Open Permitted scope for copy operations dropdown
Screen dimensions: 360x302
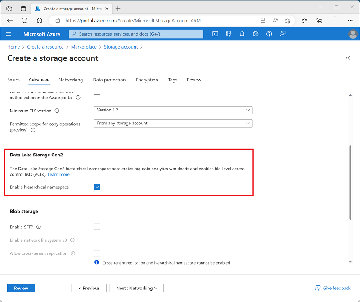[173, 123]
